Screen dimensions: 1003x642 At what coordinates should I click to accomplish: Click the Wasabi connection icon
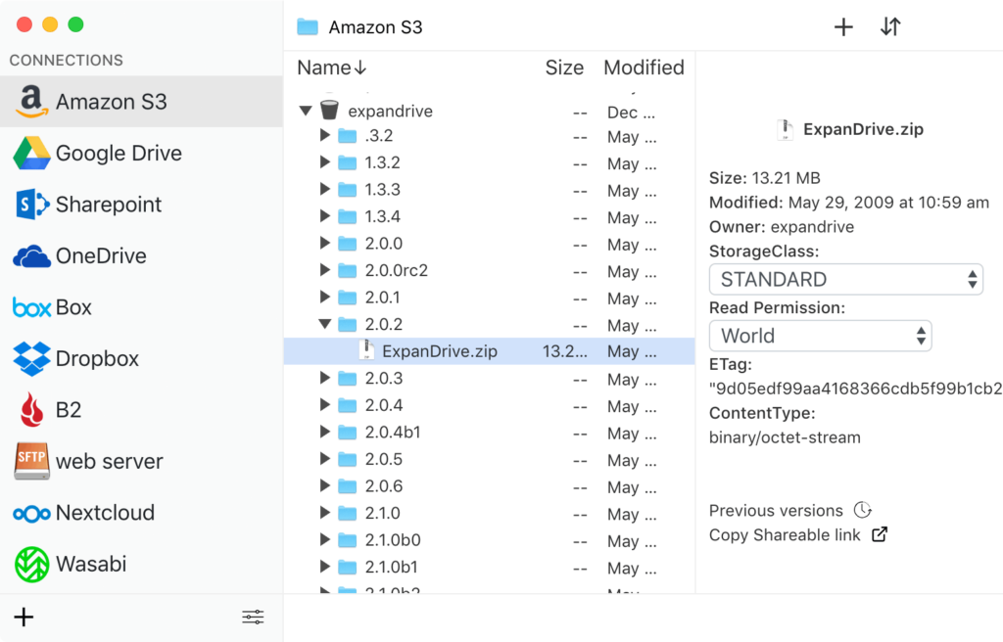[x=31, y=565]
